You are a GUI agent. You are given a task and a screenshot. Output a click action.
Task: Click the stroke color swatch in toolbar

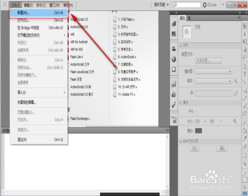pyautogui.click(x=245, y=180)
